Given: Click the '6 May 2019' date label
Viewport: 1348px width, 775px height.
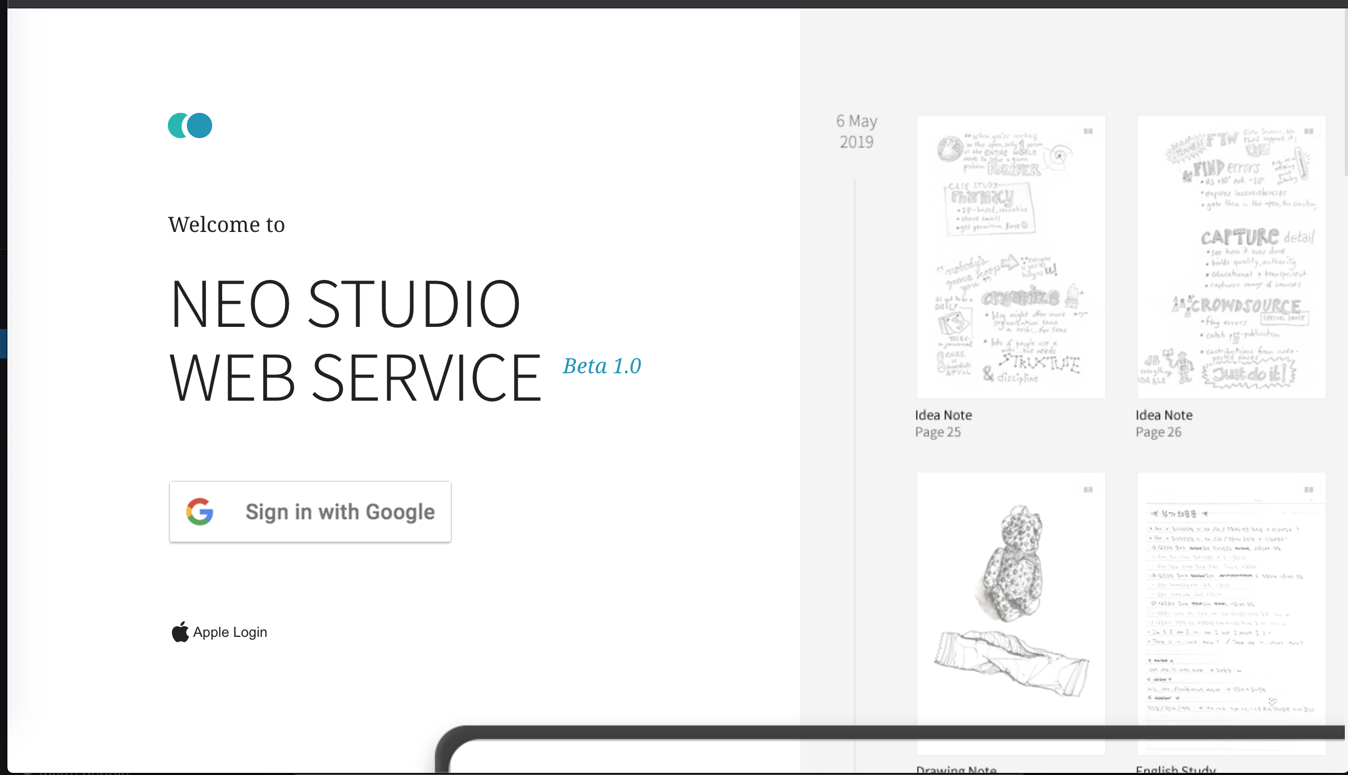Looking at the screenshot, I should (857, 131).
